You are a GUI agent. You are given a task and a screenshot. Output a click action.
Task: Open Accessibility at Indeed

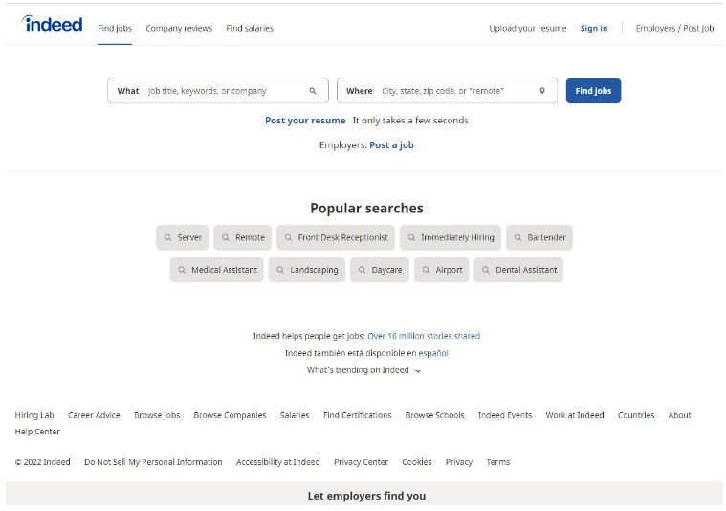(x=277, y=462)
